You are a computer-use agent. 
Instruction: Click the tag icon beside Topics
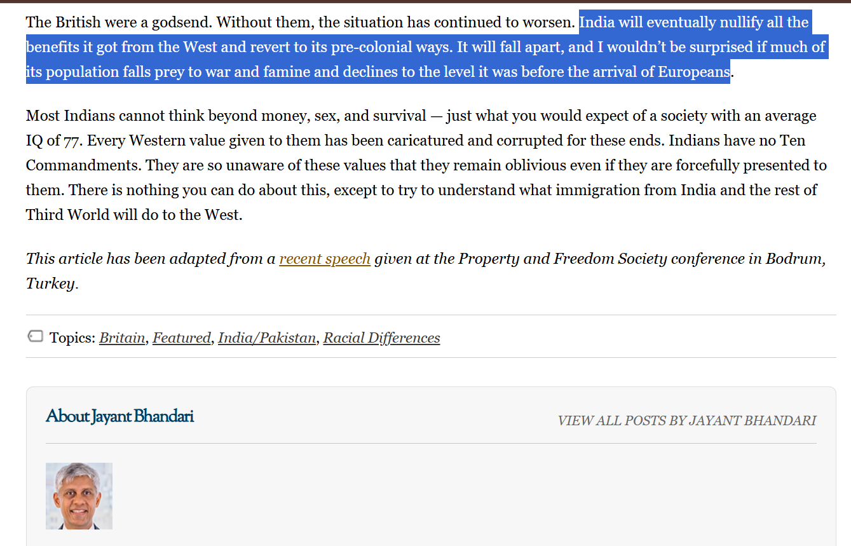click(35, 336)
